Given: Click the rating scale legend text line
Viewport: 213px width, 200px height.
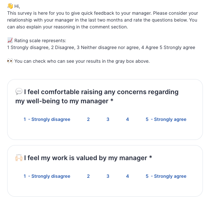Looking at the screenshot, I should (x=101, y=47).
